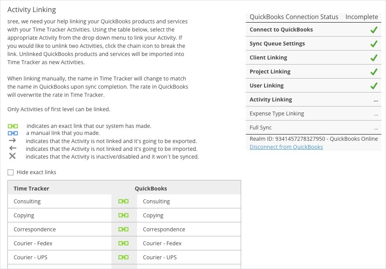Select QuickBooks Courier - Fedex cell

pyautogui.click(x=189, y=243)
